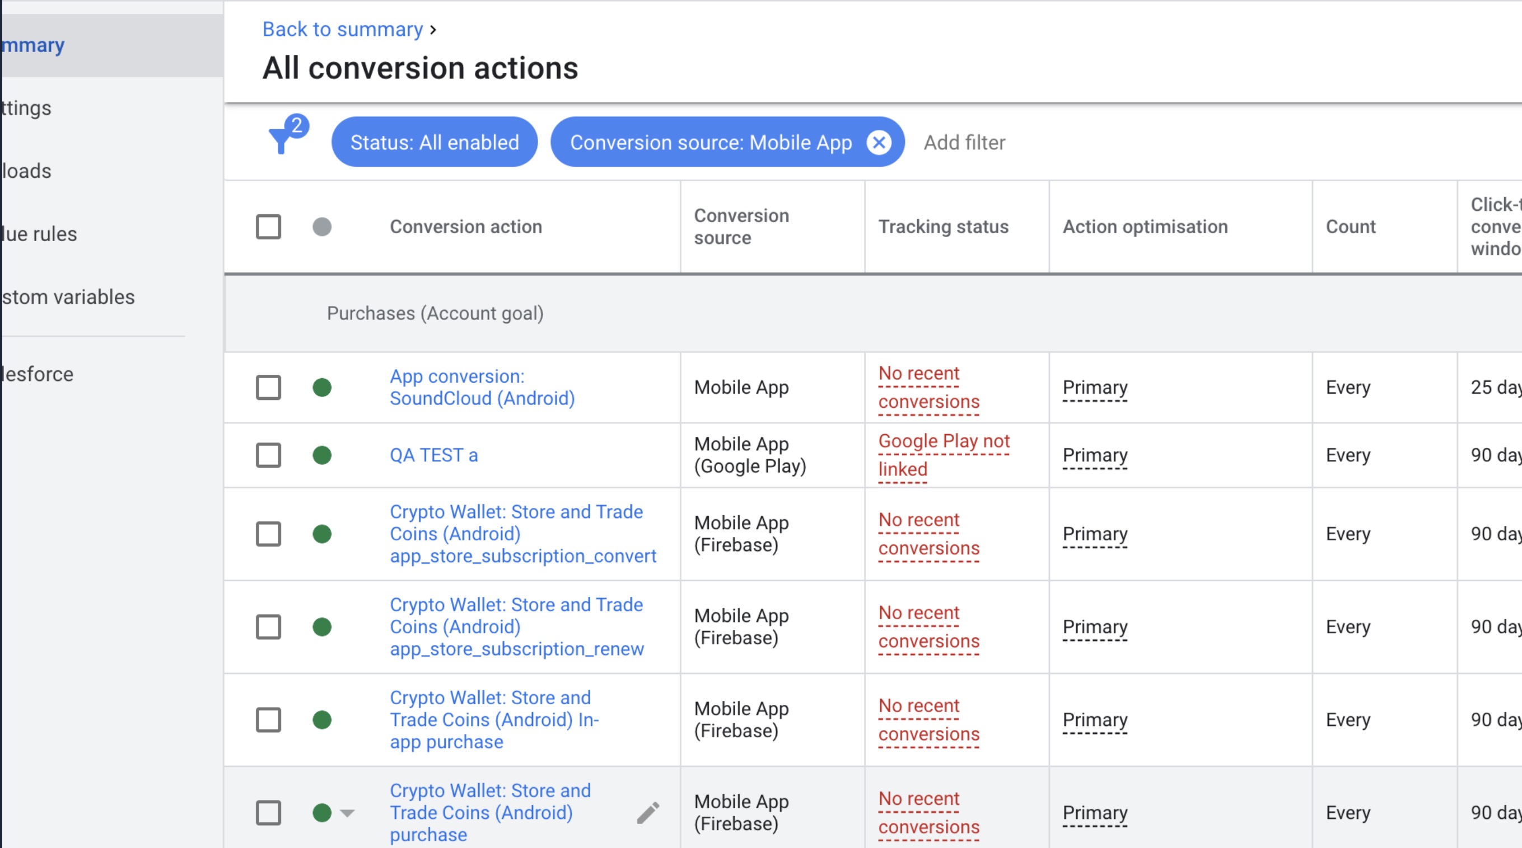Open Crypto Wallet app_store_subscription_renew action
The height and width of the screenshot is (848, 1522).
[516, 626]
